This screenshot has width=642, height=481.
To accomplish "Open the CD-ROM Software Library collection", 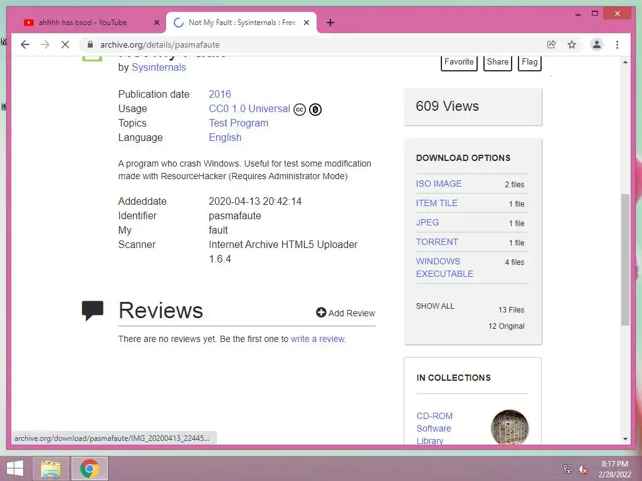I will [434, 428].
